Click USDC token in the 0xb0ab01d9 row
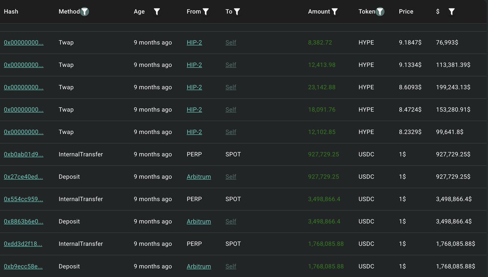The image size is (488, 277). pyautogui.click(x=366, y=155)
